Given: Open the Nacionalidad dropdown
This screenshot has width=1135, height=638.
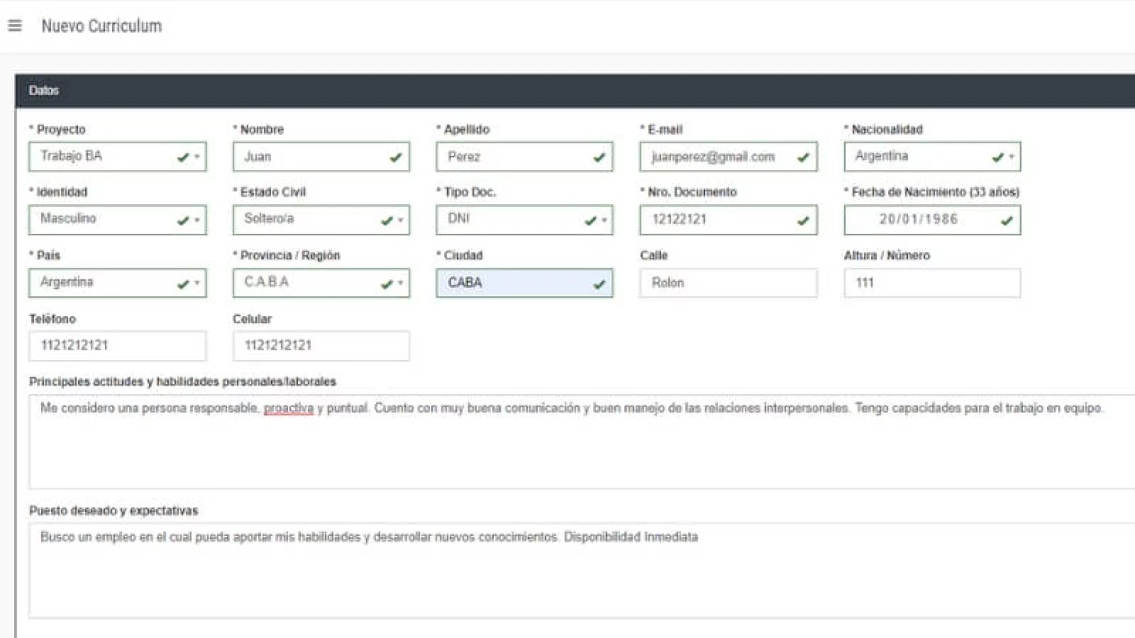Looking at the screenshot, I should tap(931, 157).
